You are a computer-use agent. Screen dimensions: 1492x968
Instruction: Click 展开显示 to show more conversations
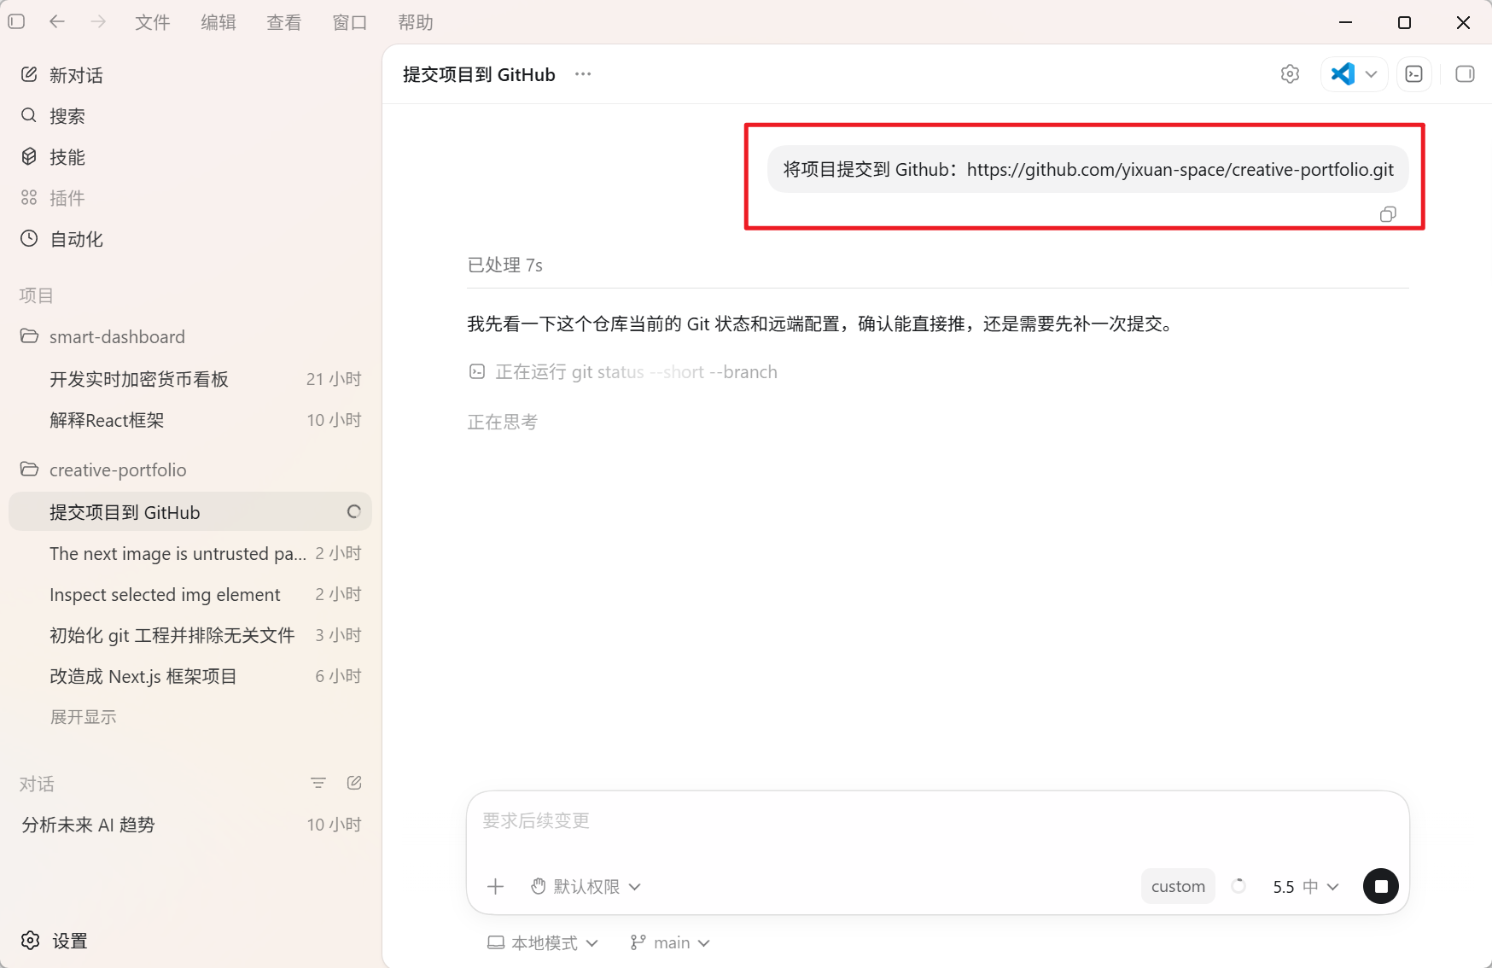[x=83, y=717]
